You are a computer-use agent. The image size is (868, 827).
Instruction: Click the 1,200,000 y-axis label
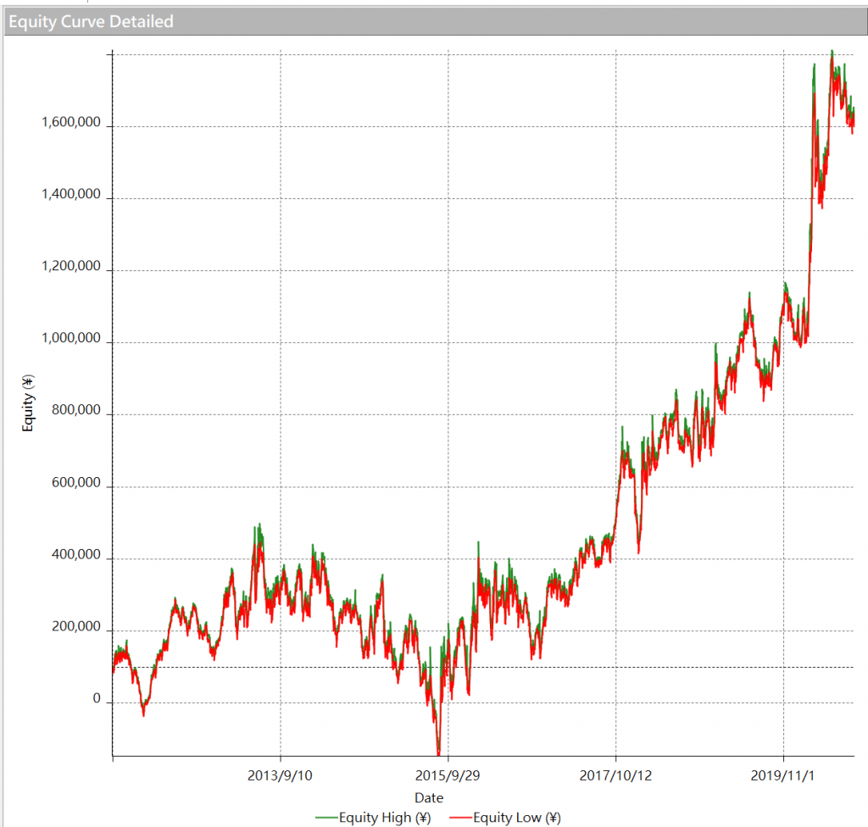71,267
